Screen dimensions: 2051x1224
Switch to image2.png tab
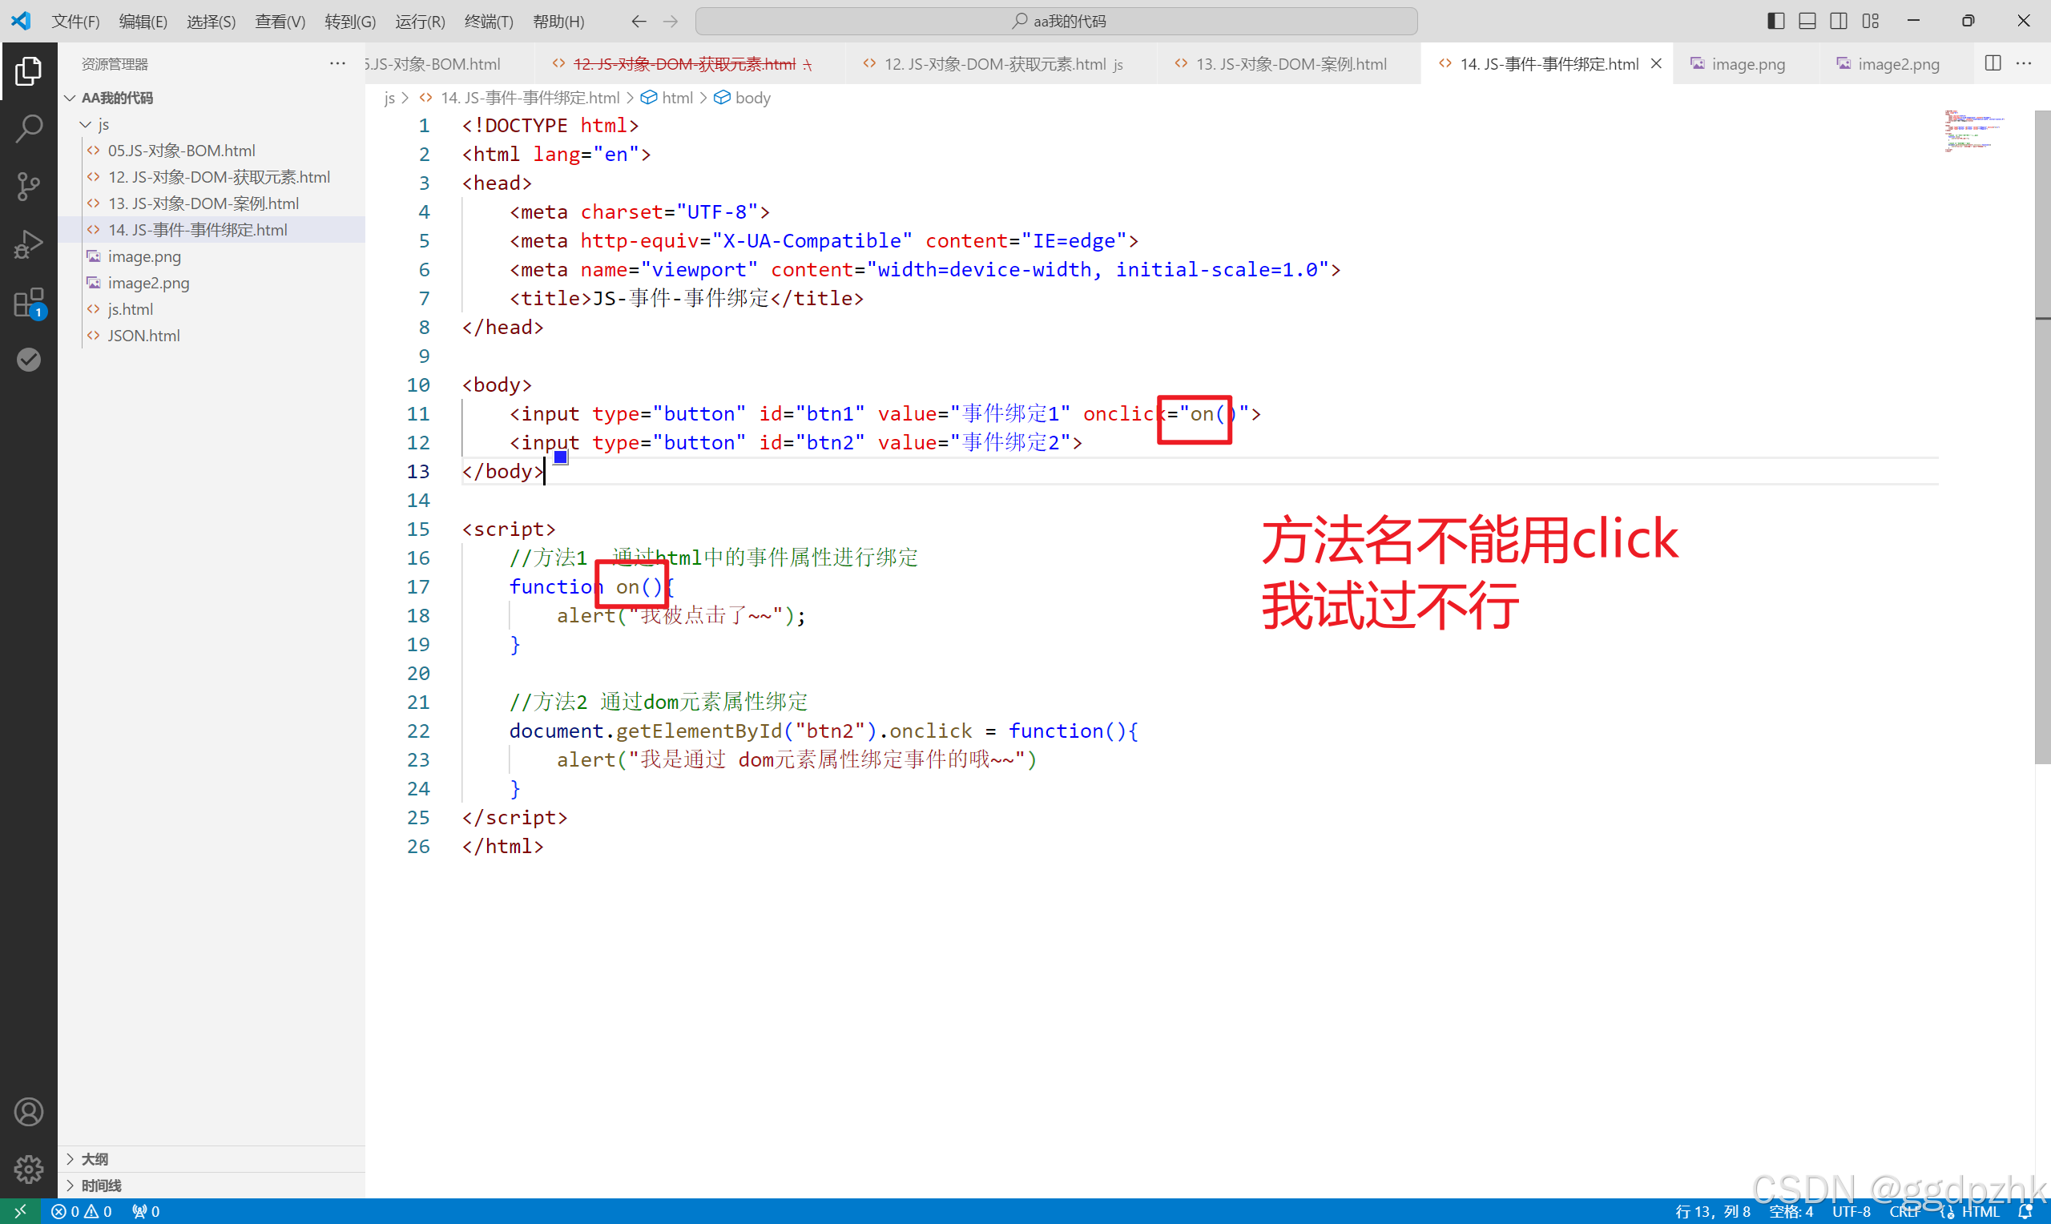[x=1898, y=63]
